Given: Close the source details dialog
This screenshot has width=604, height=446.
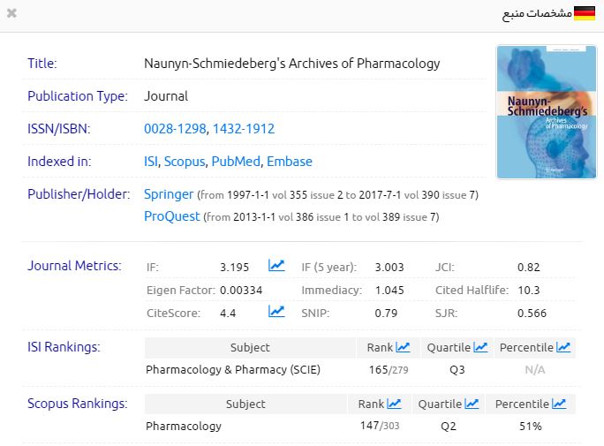Looking at the screenshot, I should pos(11,13).
